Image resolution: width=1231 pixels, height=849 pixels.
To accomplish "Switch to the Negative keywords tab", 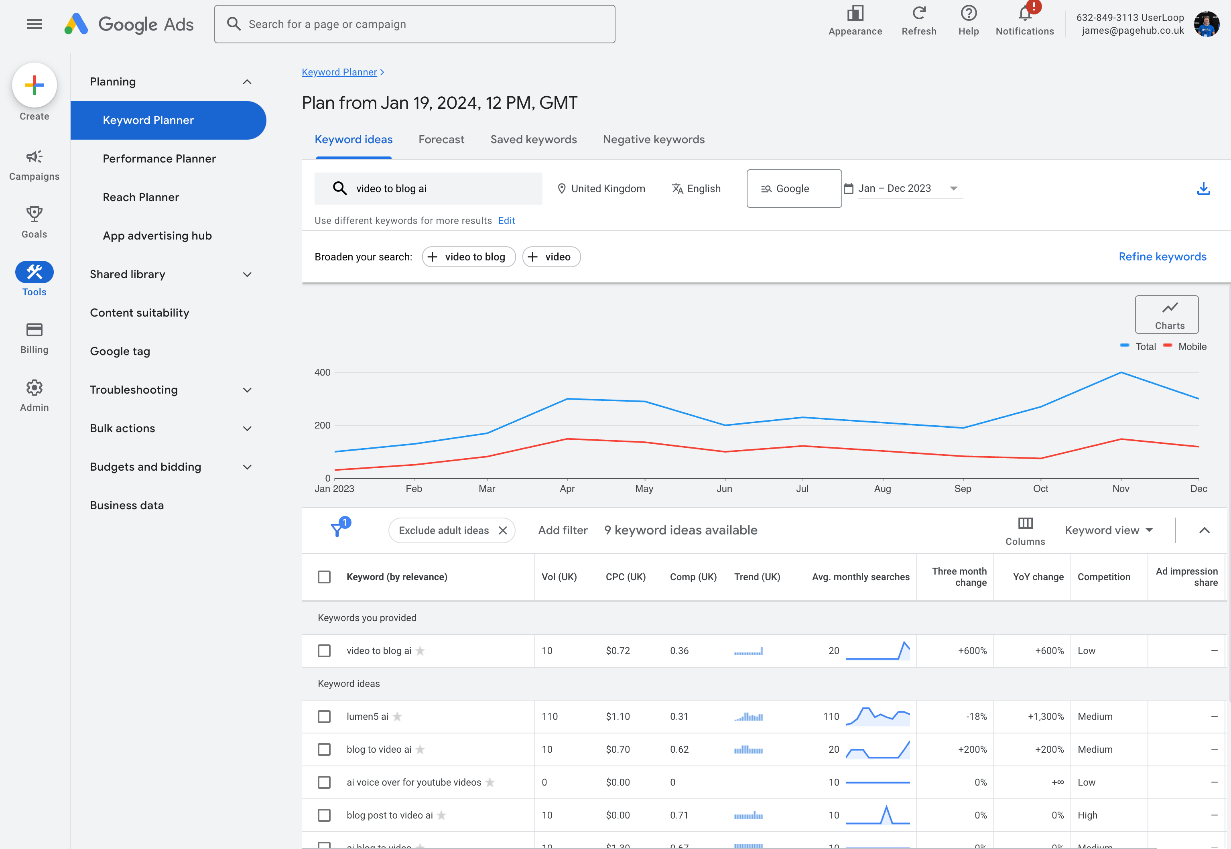I will tap(653, 139).
